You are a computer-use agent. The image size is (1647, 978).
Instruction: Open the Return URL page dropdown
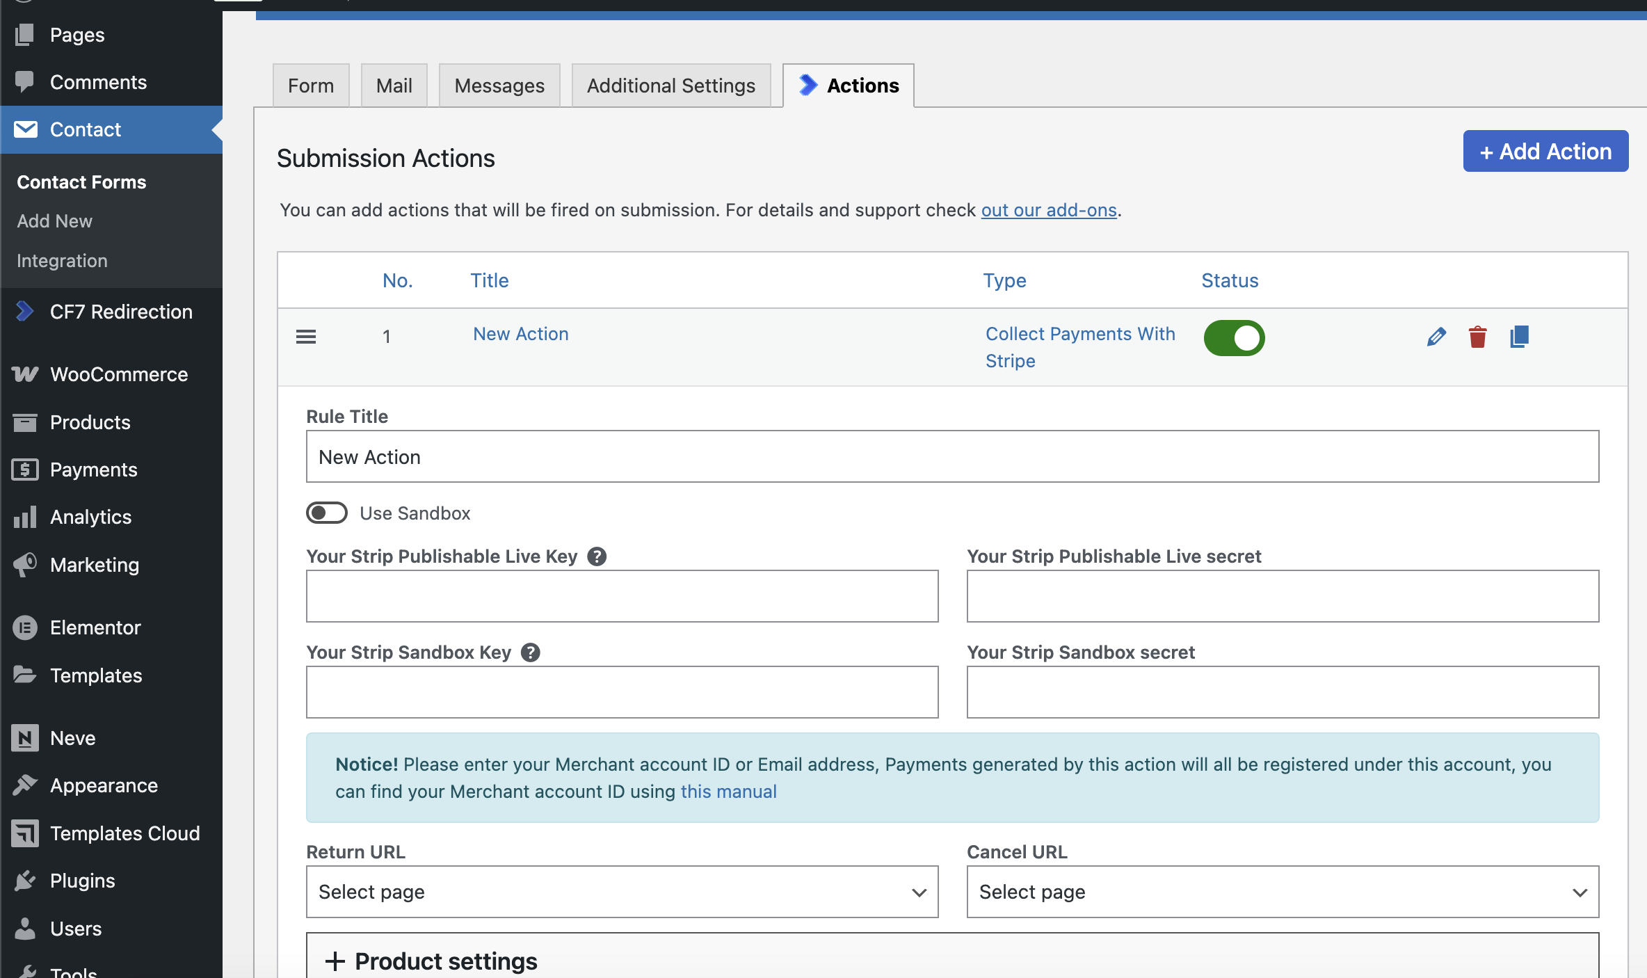coord(622,892)
